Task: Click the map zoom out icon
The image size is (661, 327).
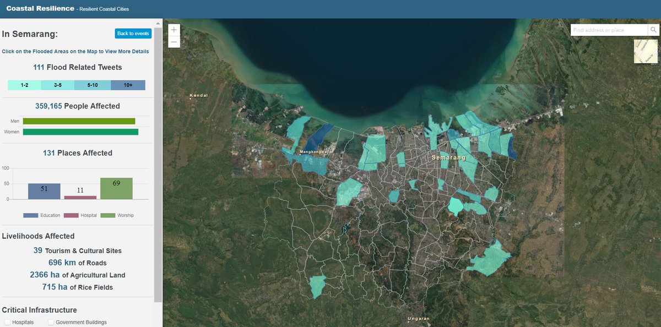Action: pyautogui.click(x=174, y=42)
